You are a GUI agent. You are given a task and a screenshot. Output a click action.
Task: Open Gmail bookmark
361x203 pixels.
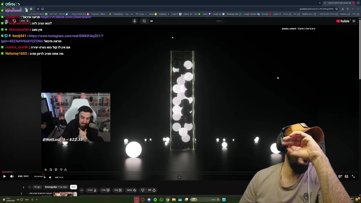277,14
